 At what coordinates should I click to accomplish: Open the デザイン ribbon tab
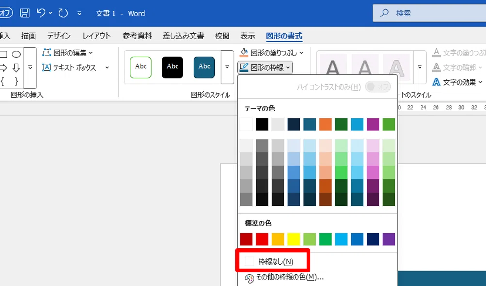[x=59, y=36]
